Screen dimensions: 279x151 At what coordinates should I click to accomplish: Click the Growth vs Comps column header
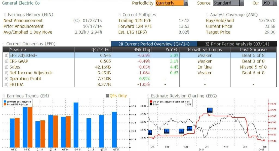pos(205,50)
